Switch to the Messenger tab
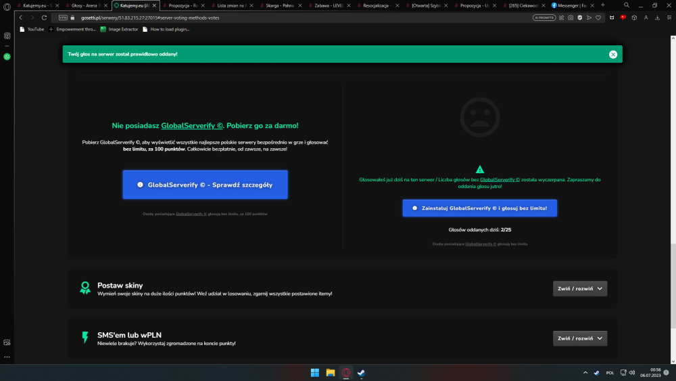 pyautogui.click(x=572, y=5)
